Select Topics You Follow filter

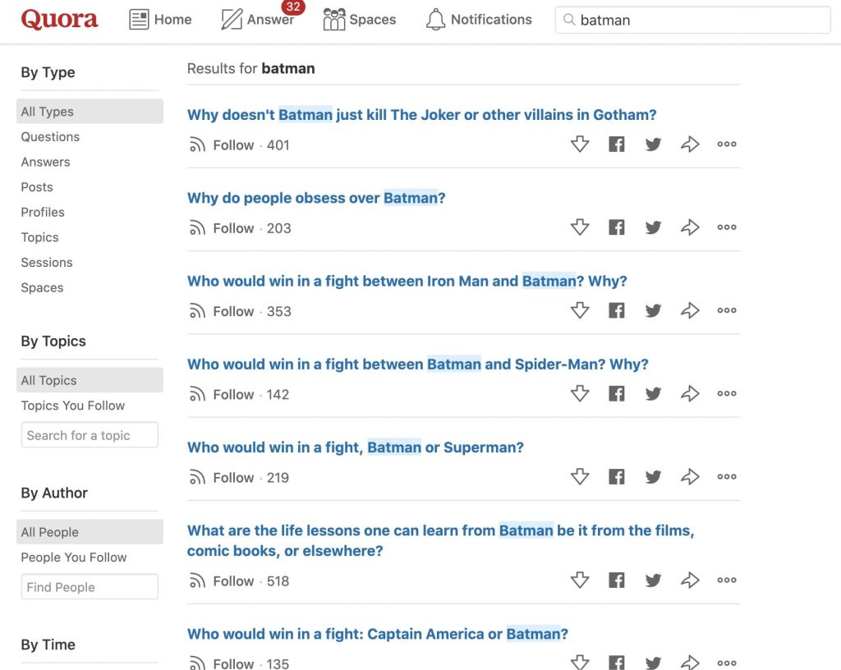[x=72, y=405]
